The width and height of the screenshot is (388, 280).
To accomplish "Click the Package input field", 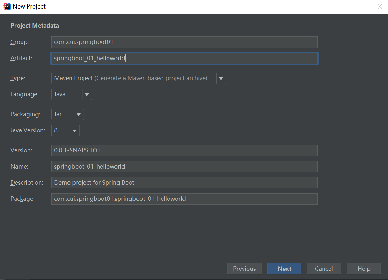I will pos(184,199).
